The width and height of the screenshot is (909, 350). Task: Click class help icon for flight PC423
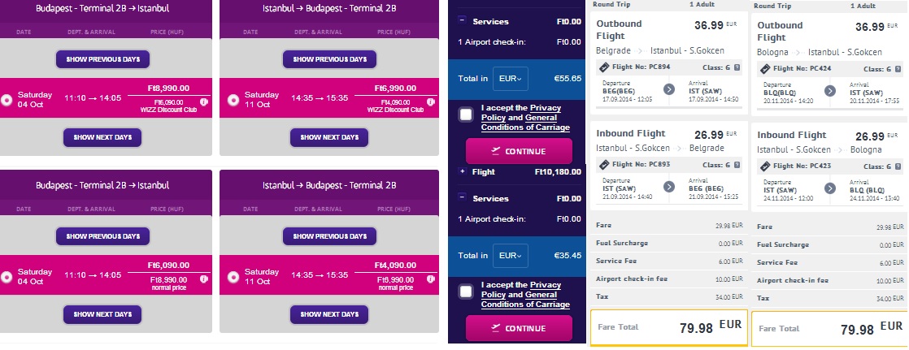click(898, 166)
